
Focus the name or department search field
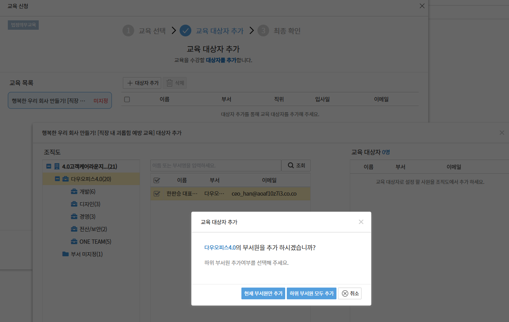coord(215,165)
